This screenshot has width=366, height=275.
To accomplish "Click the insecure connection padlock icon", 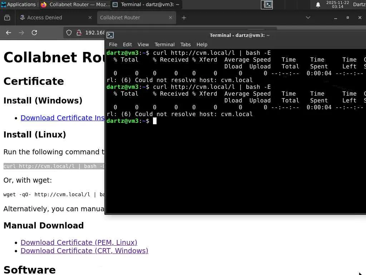I will pos(79,33).
